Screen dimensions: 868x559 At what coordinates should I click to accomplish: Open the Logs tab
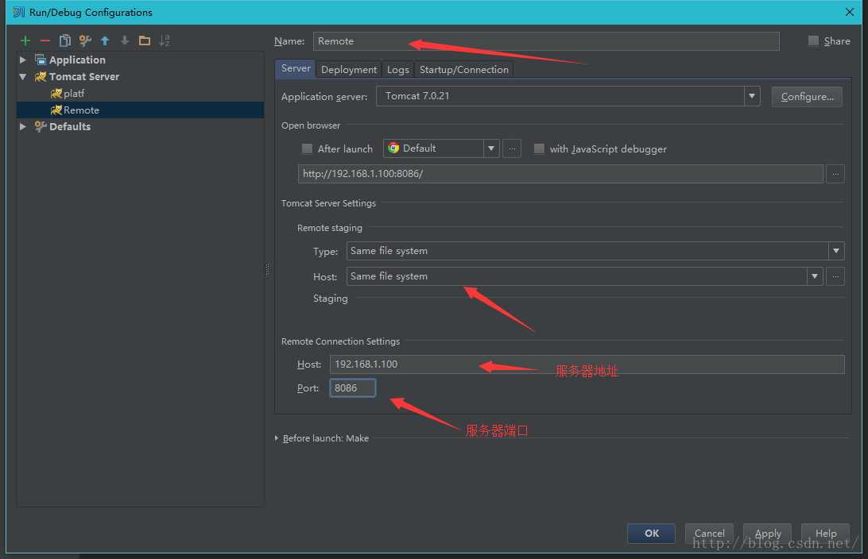pyautogui.click(x=397, y=69)
